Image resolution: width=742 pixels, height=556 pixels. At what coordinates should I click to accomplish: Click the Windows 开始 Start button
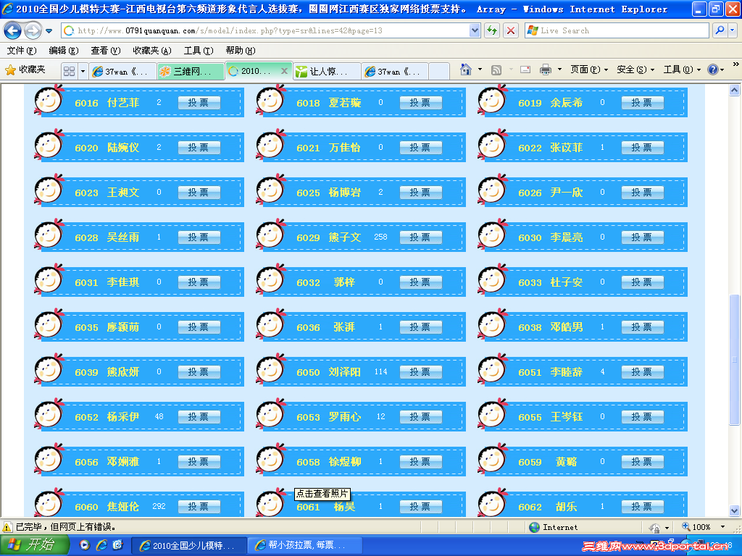tap(36, 545)
